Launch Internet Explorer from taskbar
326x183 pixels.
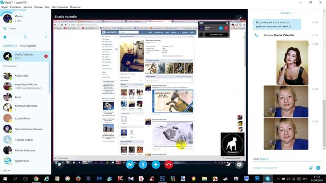46,178
